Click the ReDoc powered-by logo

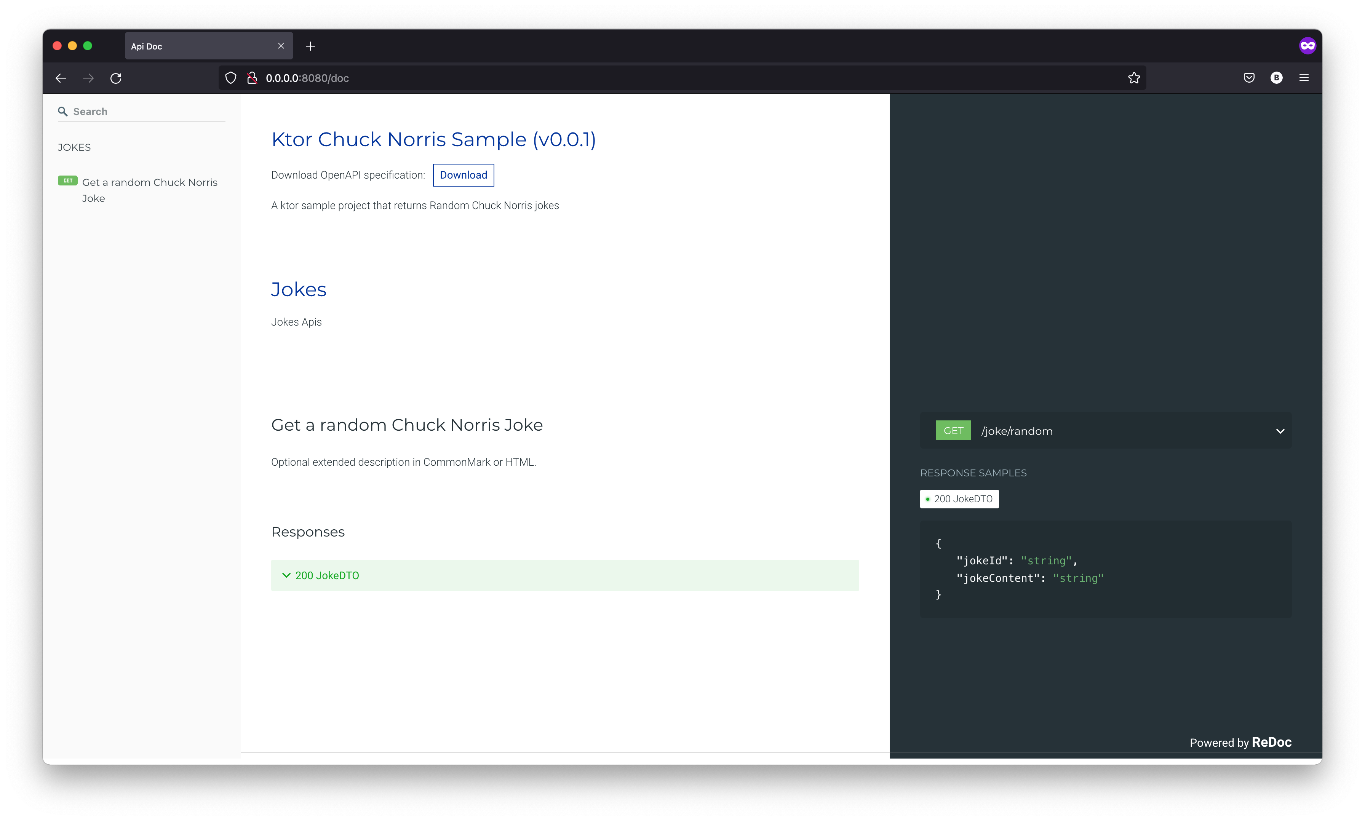(x=1272, y=742)
